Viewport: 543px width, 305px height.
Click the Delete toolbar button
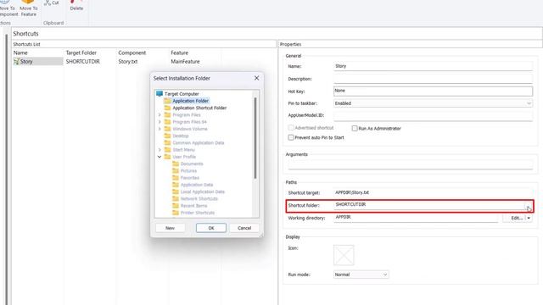(x=76, y=6)
